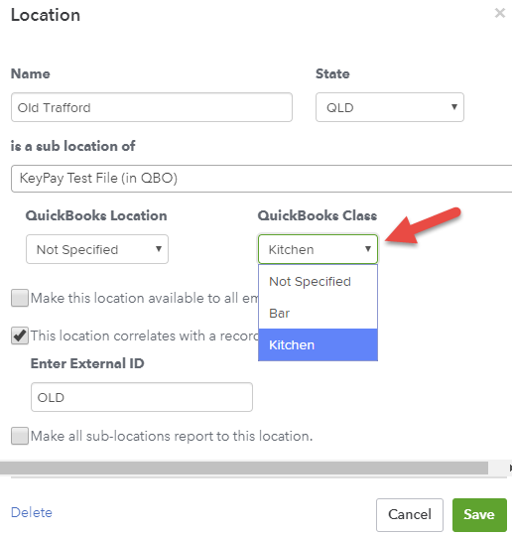Uncheck 'This location correlates with a record' checkbox

click(x=20, y=335)
